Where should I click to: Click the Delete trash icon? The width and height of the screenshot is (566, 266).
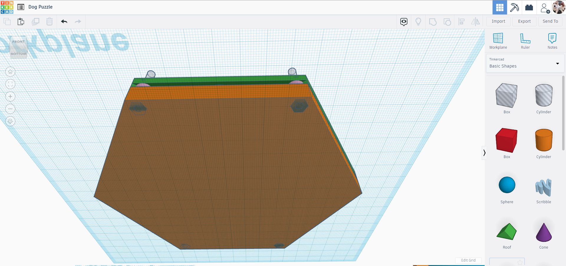(x=50, y=22)
